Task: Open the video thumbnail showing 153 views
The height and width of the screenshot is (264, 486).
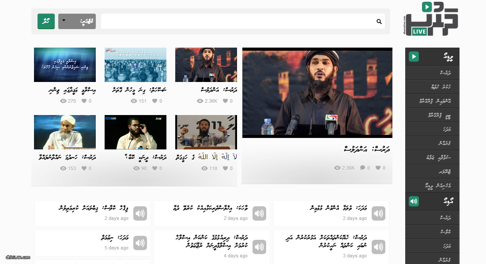Action: pos(65,132)
